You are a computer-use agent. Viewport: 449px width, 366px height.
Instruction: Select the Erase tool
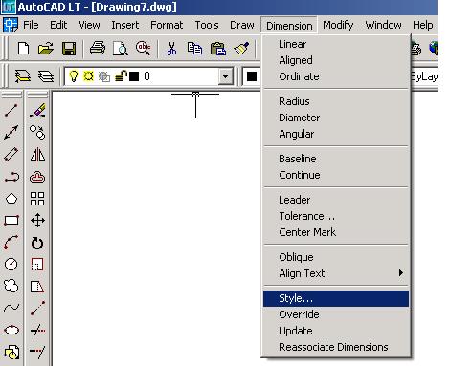[37, 111]
